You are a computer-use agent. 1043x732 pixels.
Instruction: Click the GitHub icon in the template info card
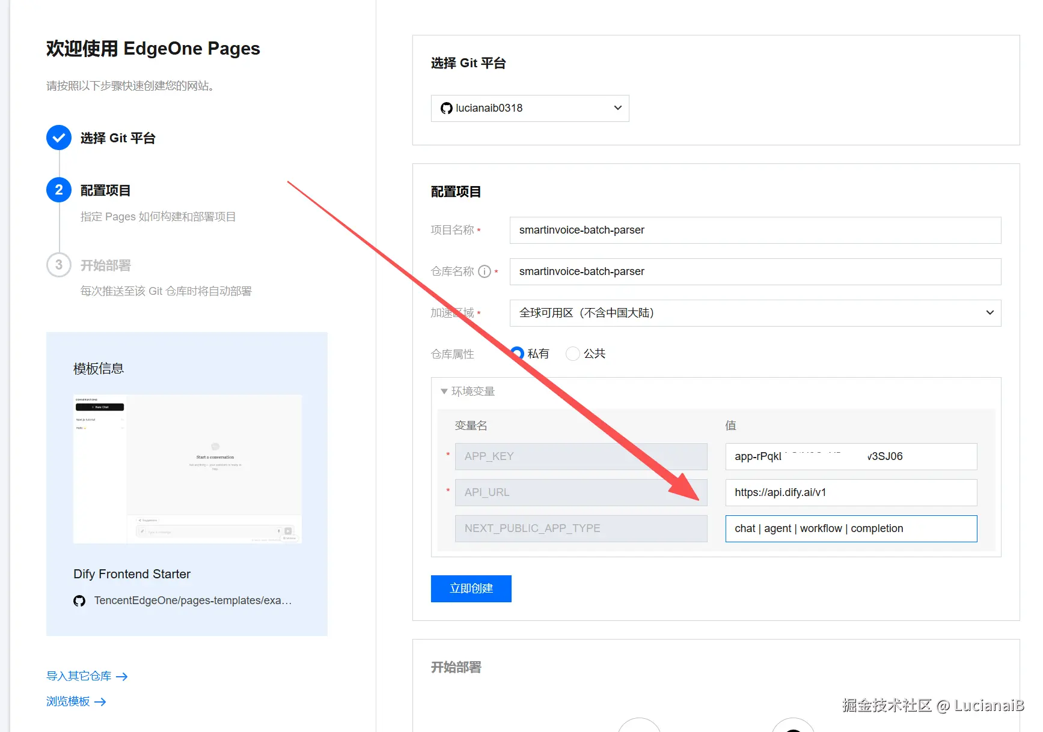coord(79,600)
